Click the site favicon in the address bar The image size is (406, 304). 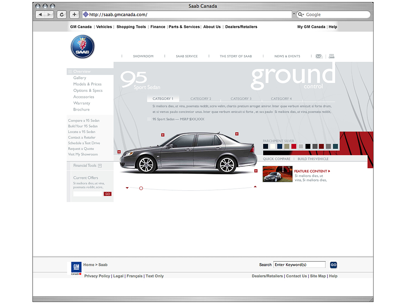pyautogui.click(x=86, y=15)
